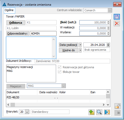Viewport: 124px width, 120px height.
Task: Open the arrow menu next to Data realizacji
Action: click(x=80, y=45)
